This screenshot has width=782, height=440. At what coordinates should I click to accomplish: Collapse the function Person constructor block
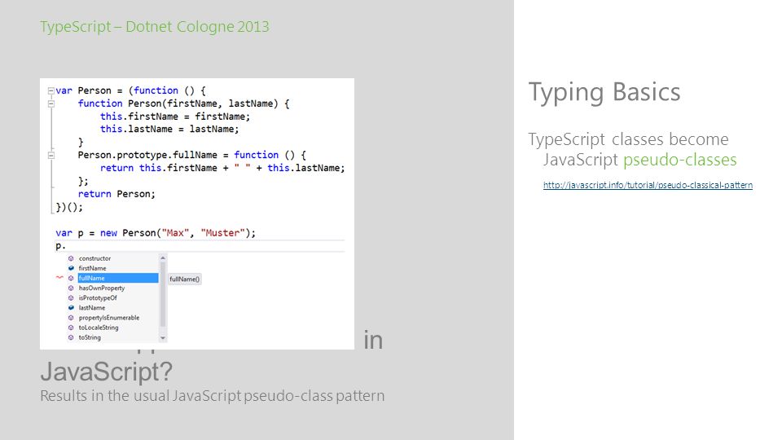[51, 103]
